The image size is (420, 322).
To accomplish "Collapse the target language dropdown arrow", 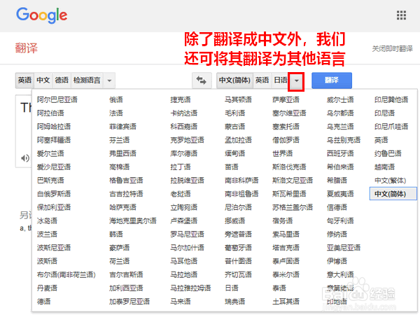I will click(x=296, y=80).
